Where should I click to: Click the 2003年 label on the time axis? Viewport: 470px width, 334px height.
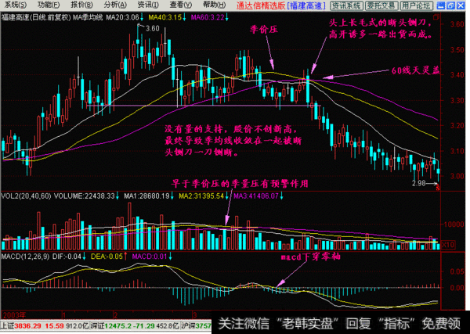14,315
